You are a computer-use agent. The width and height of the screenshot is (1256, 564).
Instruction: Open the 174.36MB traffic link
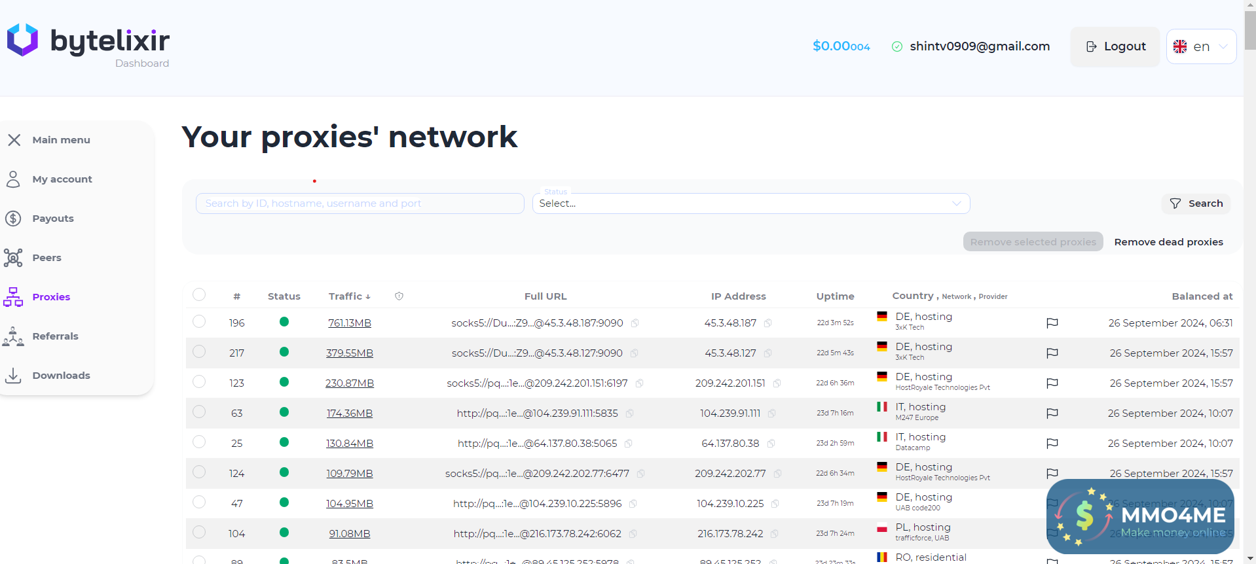[x=350, y=414]
